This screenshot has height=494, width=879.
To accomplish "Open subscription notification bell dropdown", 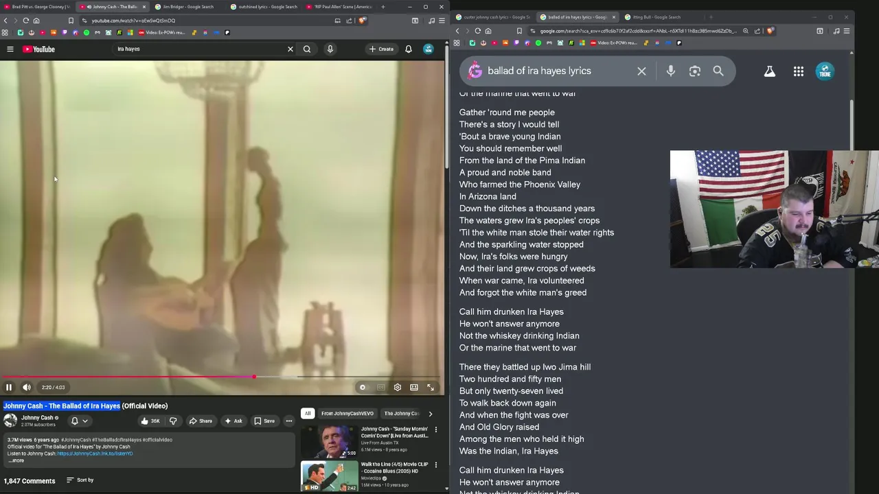I will [80, 421].
